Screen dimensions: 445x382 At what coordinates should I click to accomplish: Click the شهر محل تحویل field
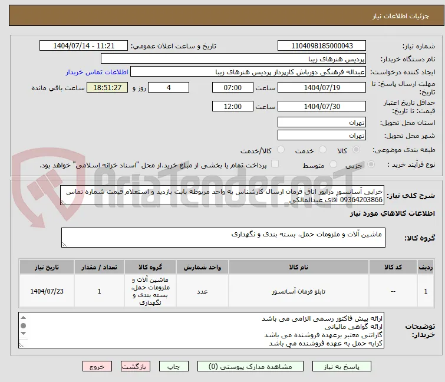click(322, 136)
